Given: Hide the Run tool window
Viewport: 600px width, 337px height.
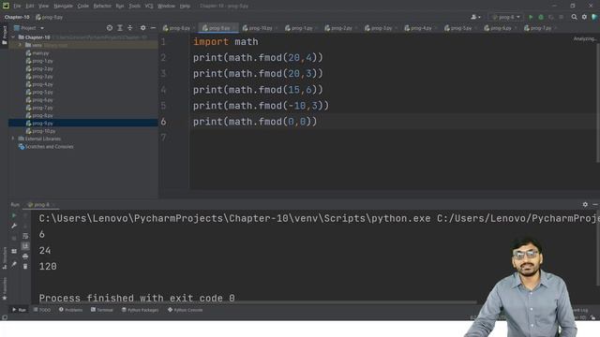Looking at the screenshot, I should pyautogui.click(x=595, y=204).
